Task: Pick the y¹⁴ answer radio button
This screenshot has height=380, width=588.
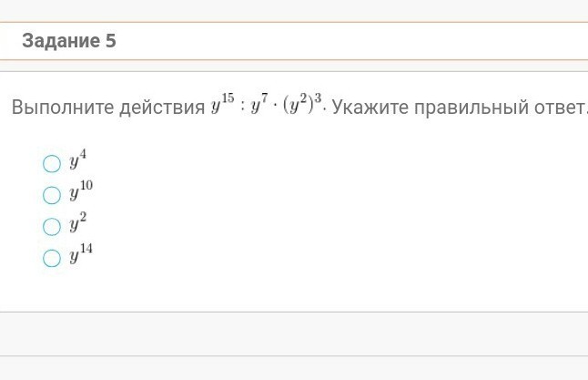Action: pyautogui.click(x=53, y=258)
